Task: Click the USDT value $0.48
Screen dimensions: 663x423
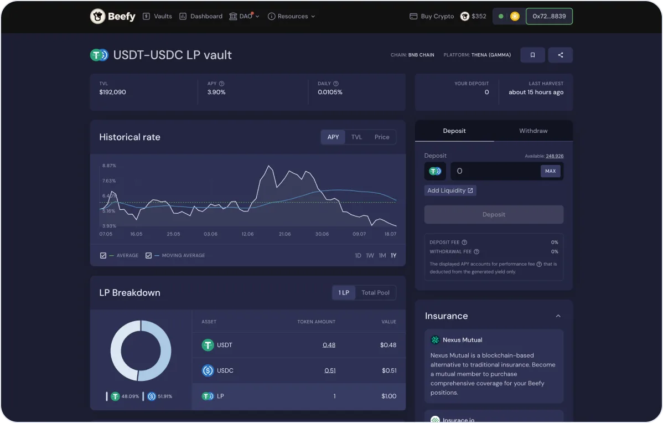Action: [x=388, y=345]
